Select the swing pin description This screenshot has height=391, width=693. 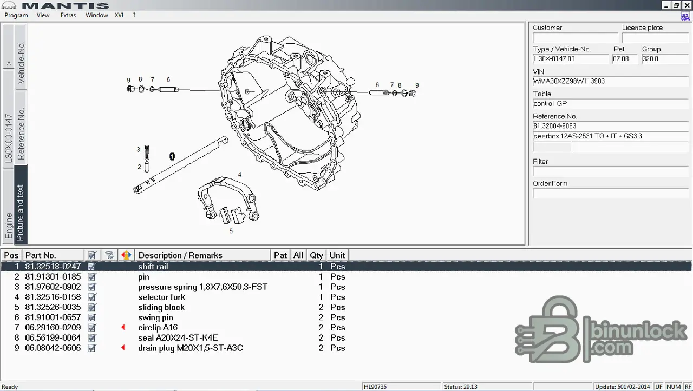(155, 317)
